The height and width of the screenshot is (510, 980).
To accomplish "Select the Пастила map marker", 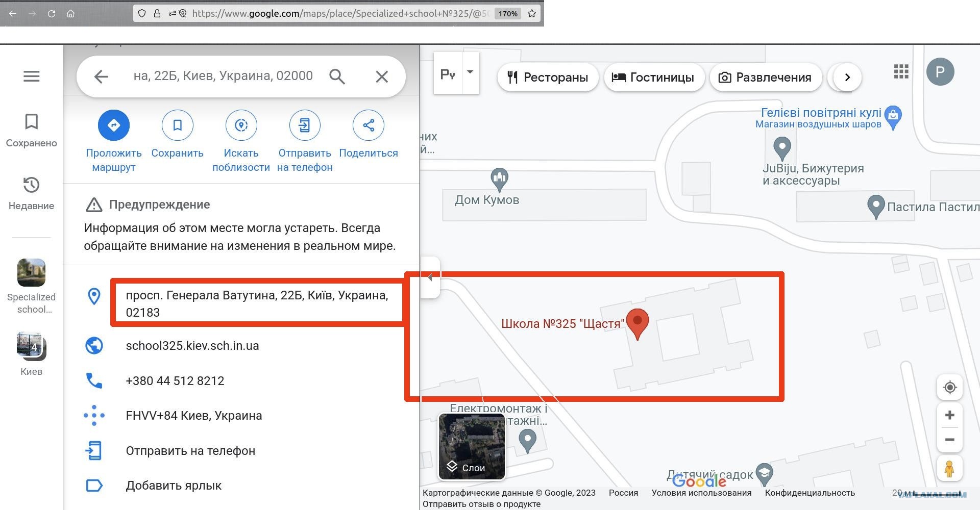I will 876,207.
